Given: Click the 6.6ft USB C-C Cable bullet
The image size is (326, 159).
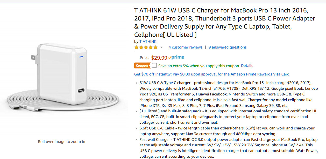Looking at the screenshot, I should [x=227, y=131].
